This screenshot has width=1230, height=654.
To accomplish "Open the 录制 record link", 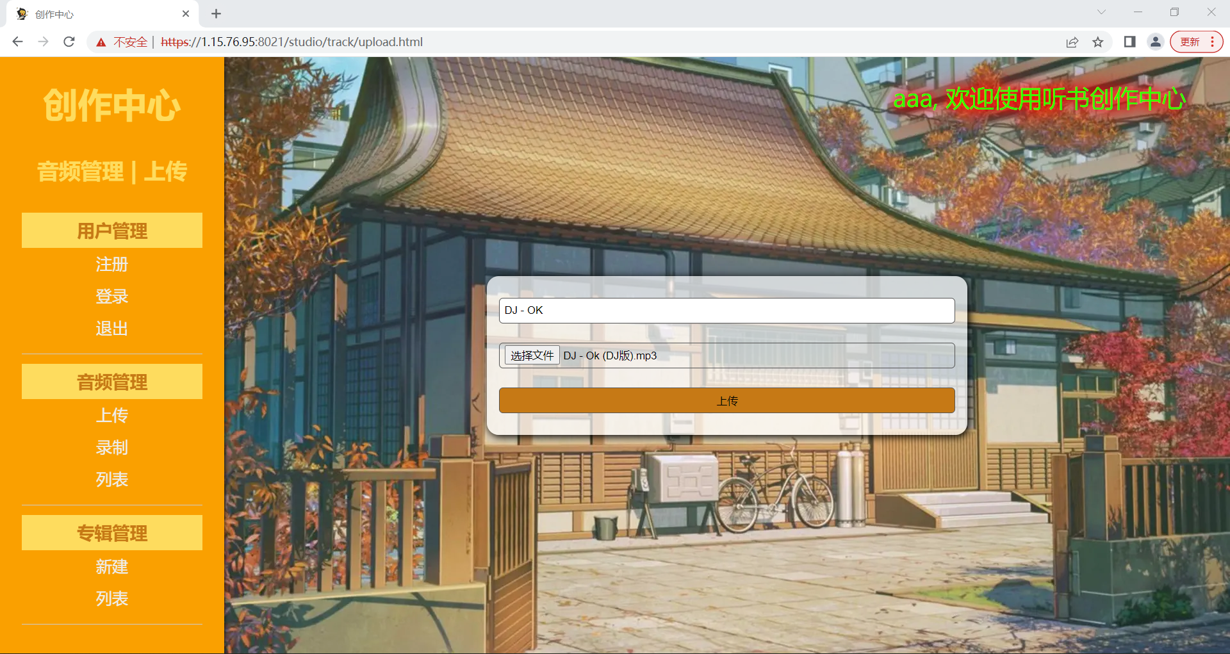I will pyautogui.click(x=112, y=447).
